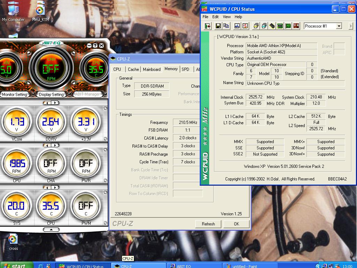Switch to the CPU tab in CPU-Z

point(117,69)
